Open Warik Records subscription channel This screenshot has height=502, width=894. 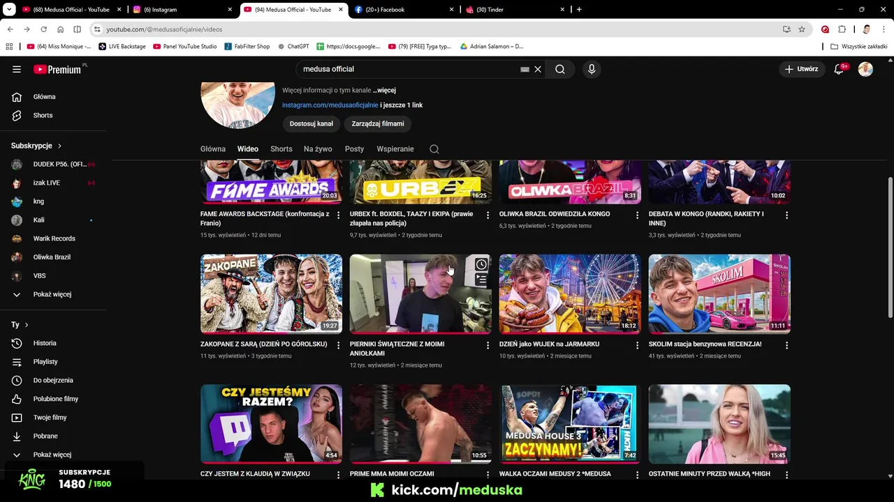(54, 238)
